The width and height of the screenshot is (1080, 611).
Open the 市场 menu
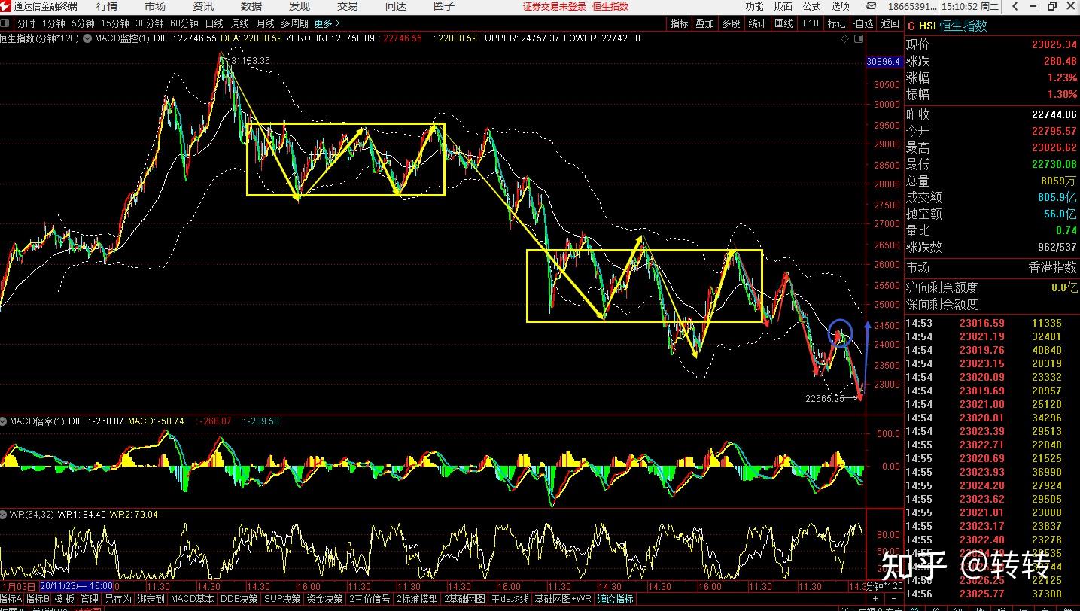[155, 6]
